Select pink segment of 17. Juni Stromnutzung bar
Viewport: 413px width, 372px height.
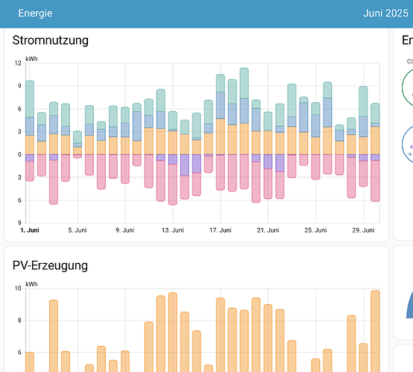click(221, 172)
